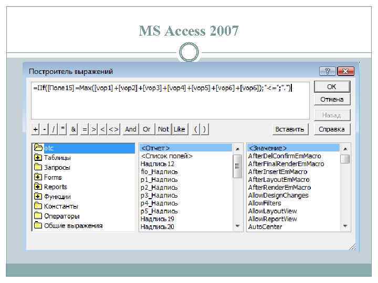This screenshot has width=378, height=283.
Task: Insert the plus operator
Action: (x=36, y=129)
